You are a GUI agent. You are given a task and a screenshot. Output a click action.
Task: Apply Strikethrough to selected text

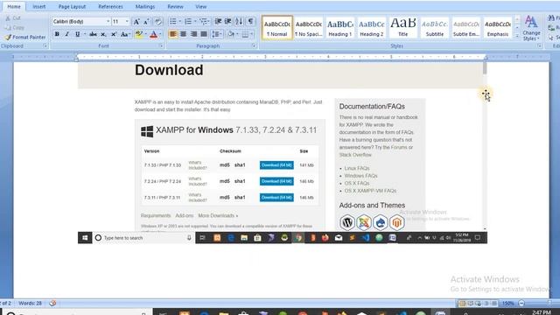pos(93,34)
